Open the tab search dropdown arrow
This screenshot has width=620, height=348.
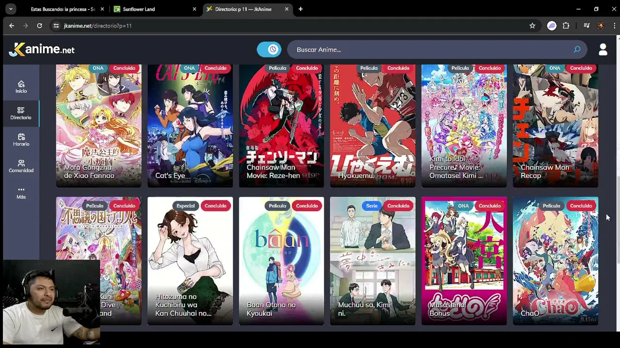tap(11, 9)
